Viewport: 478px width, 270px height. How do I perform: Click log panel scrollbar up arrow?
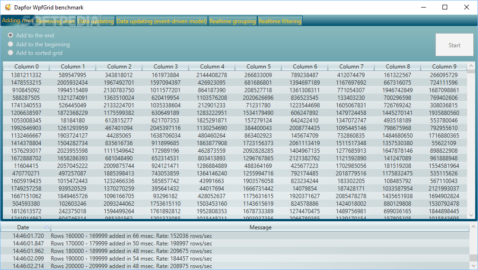tap(473, 227)
